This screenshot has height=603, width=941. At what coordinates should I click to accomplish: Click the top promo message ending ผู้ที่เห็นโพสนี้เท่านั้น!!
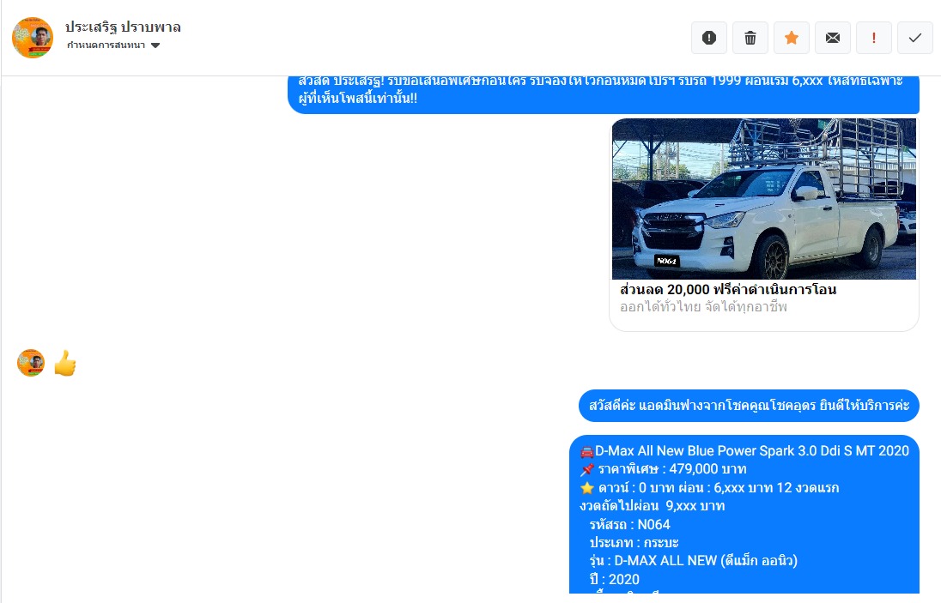tap(604, 94)
